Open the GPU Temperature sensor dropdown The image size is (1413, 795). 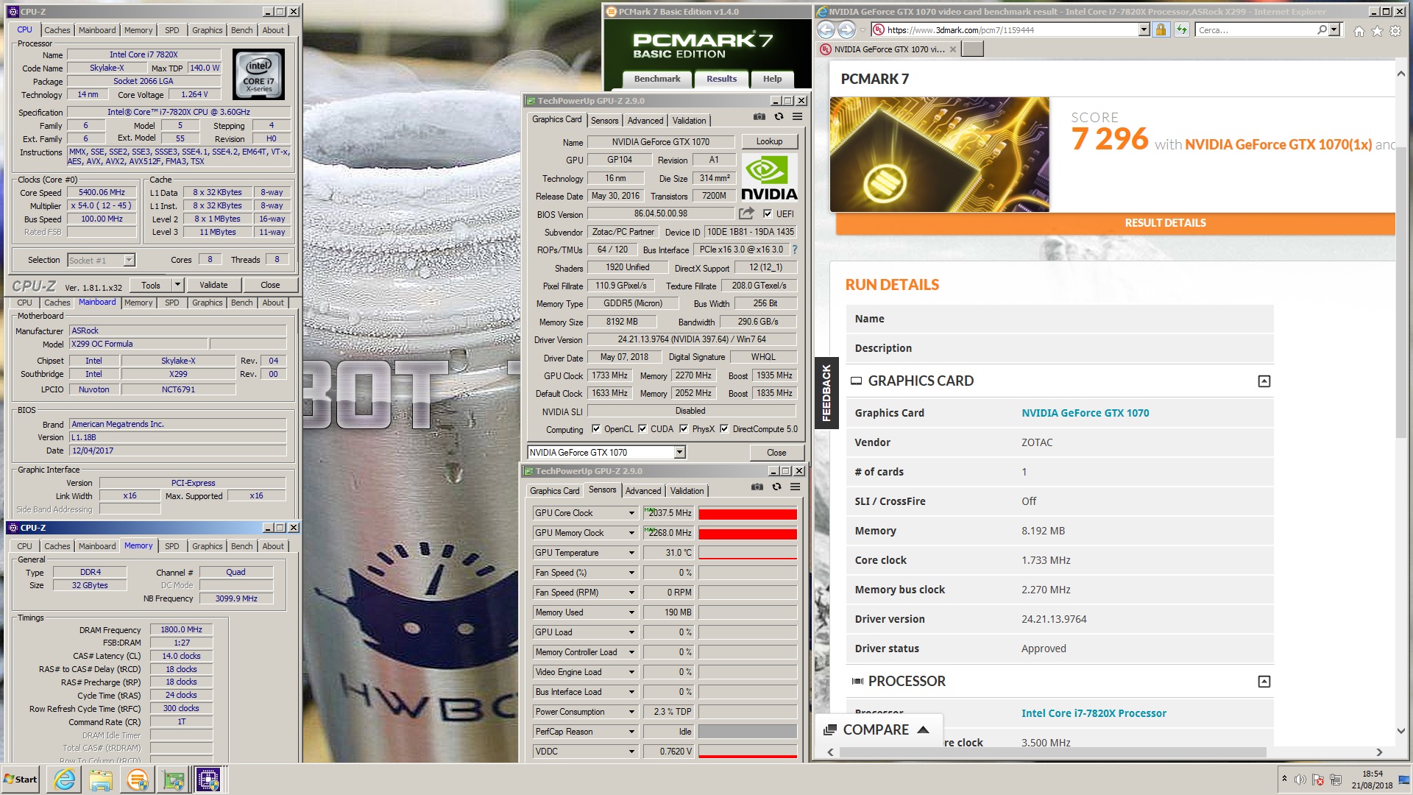pyautogui.click(x=631, y=553)
